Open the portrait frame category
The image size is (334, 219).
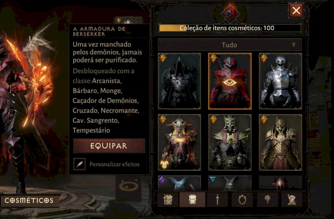pos(242,199)
